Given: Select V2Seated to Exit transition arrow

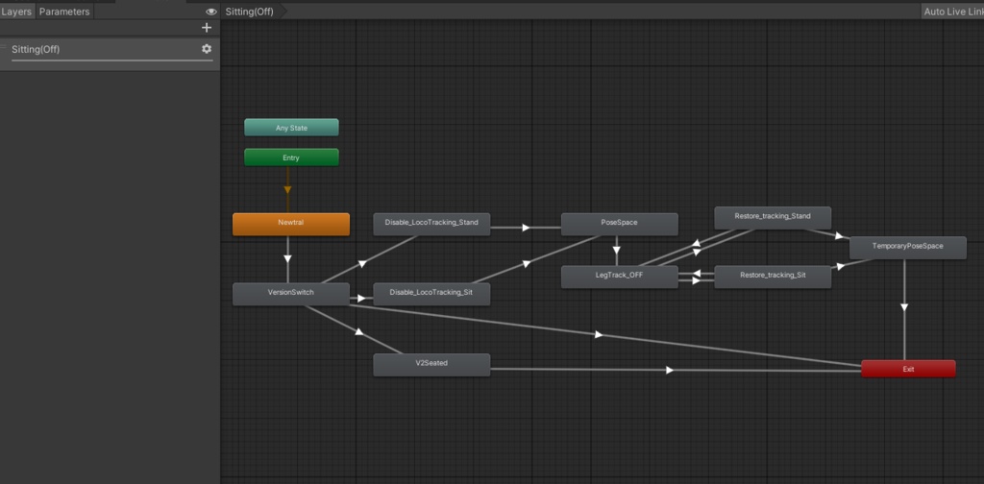Looking at the screenshot, I should [670, 370].
